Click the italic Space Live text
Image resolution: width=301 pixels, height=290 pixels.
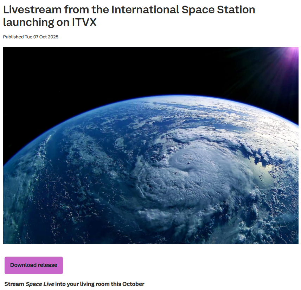pyautogui.click(x=40, y=284)
